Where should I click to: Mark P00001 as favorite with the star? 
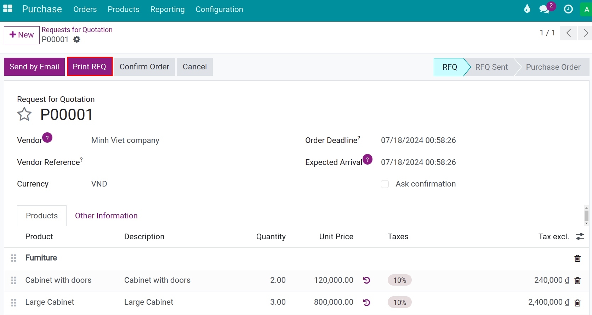pos(24,114)
